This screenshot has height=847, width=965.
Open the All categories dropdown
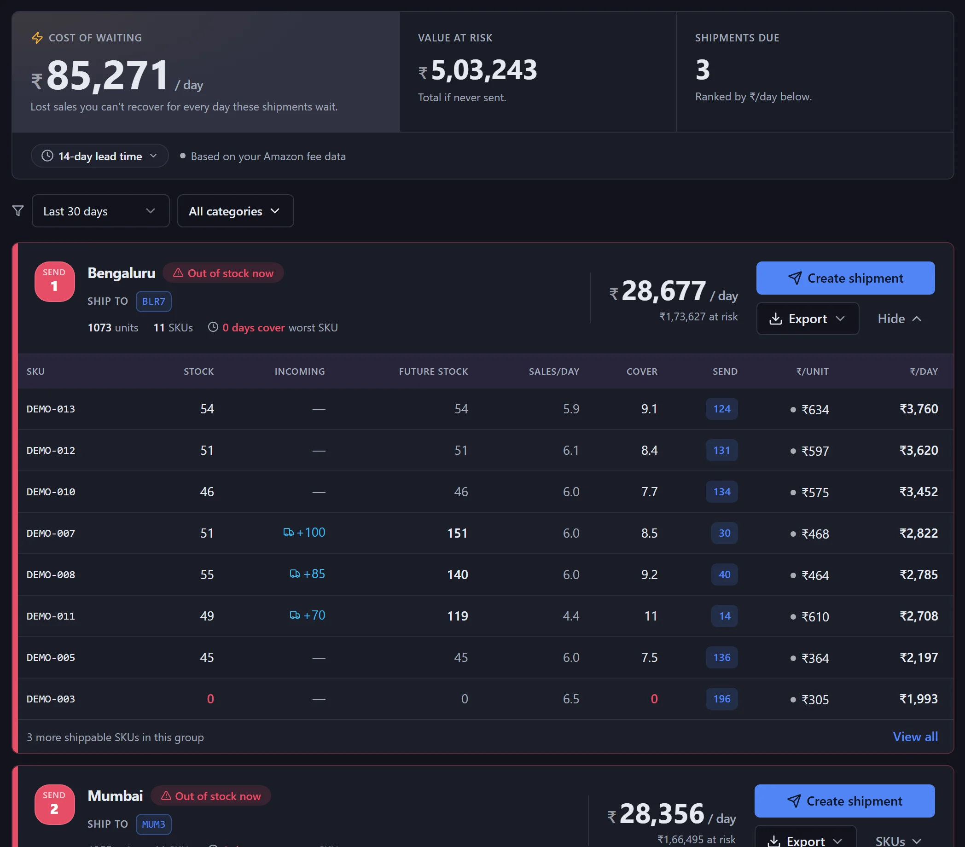[x=235, y=211]
